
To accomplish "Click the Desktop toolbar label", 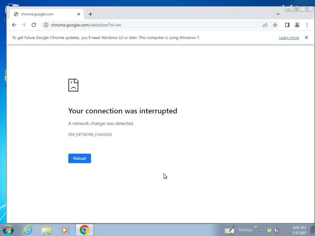I will tap(245, 230).
